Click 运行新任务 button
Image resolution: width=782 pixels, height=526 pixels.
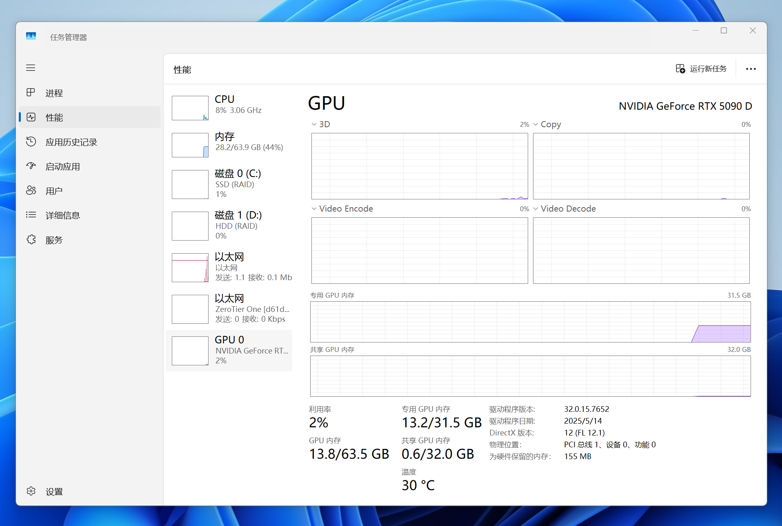[x=702, y=69]
